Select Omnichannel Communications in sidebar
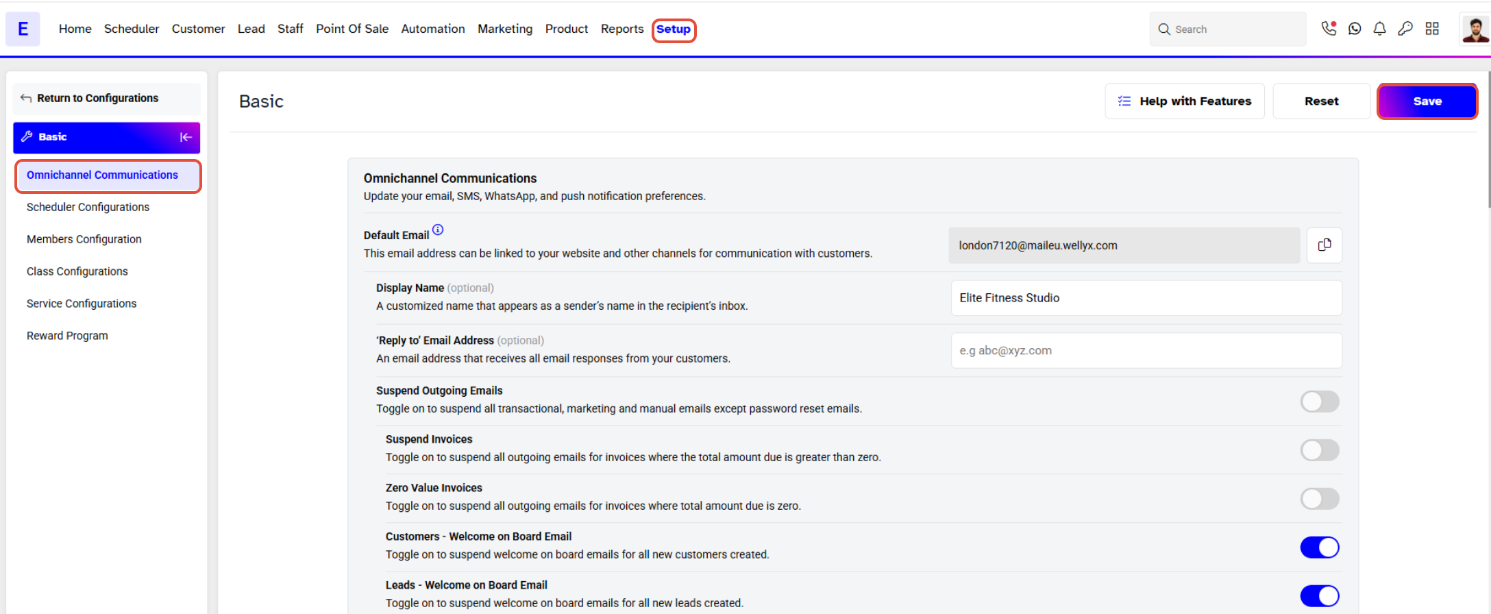The width and height of the screenshot is (1491, 614). [x=108, y=176]
